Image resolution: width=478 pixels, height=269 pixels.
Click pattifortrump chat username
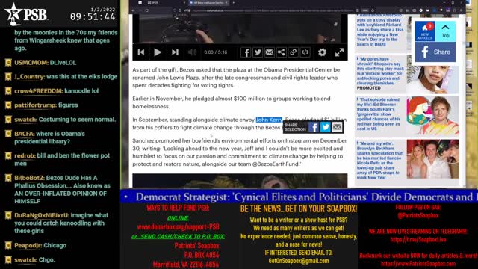pos(35,105)
